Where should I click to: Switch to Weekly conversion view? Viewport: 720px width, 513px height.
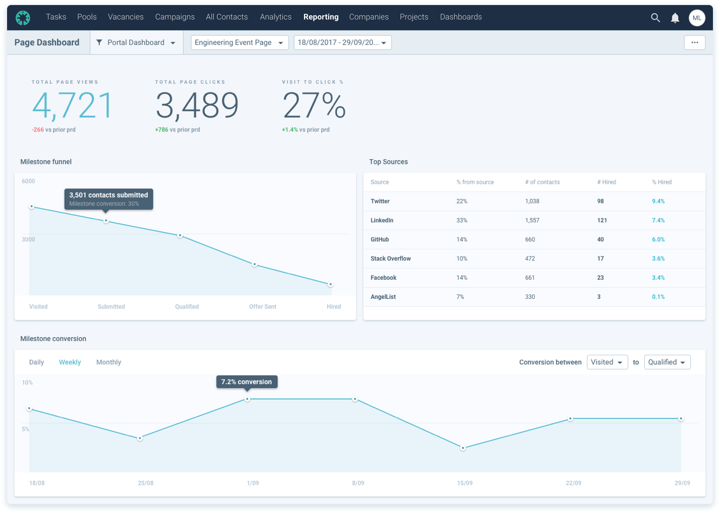tap(70, 362)
